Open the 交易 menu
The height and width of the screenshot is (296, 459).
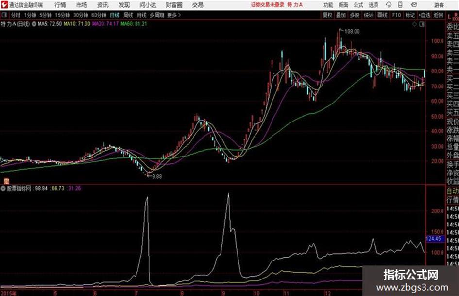(x=198, y=5)
